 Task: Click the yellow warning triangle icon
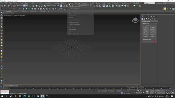(140, 6)
